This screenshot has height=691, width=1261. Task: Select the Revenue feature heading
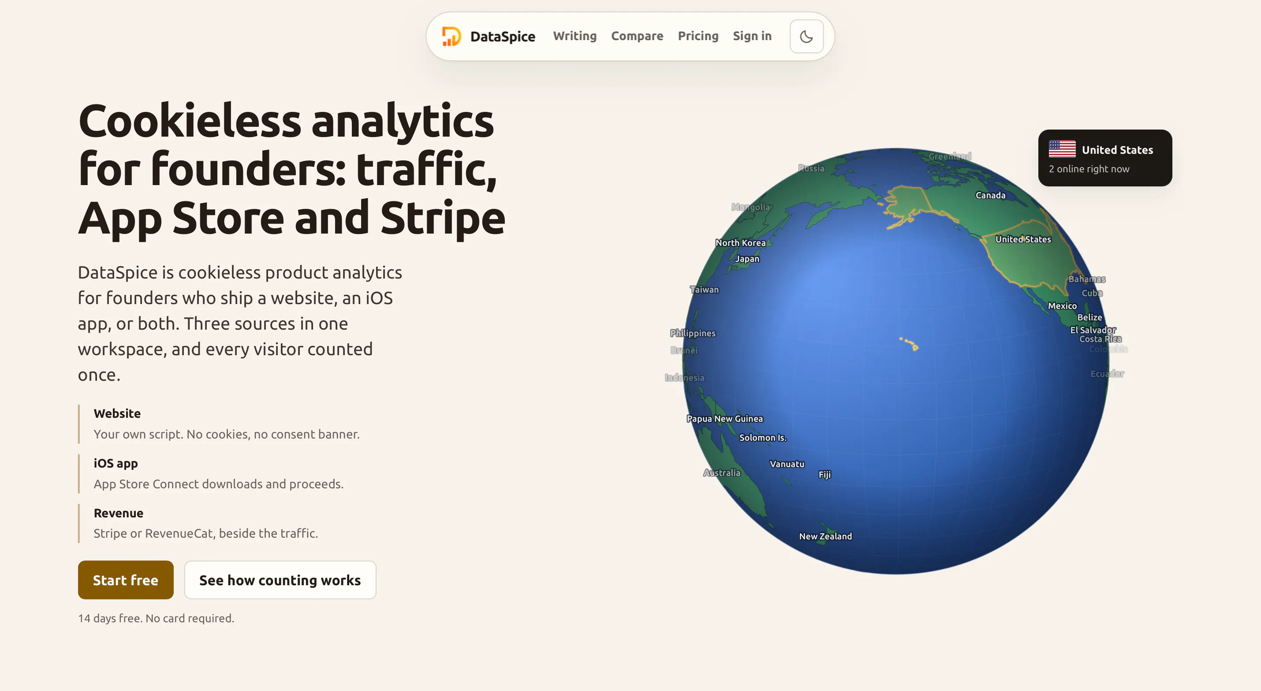tap(119, 513)
